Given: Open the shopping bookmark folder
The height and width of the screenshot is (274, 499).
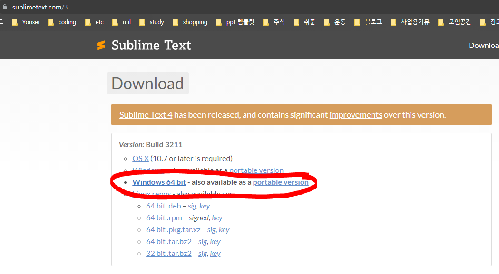Looking at the screenshot, I should [x=190, y=22].
